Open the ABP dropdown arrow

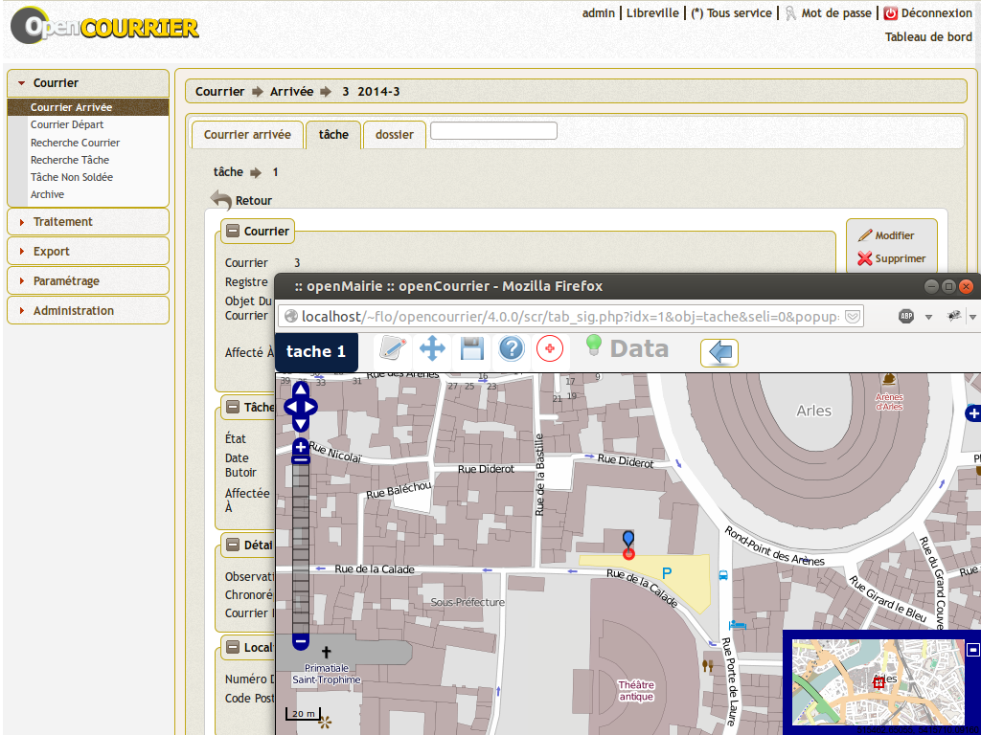tap(928, 317)
